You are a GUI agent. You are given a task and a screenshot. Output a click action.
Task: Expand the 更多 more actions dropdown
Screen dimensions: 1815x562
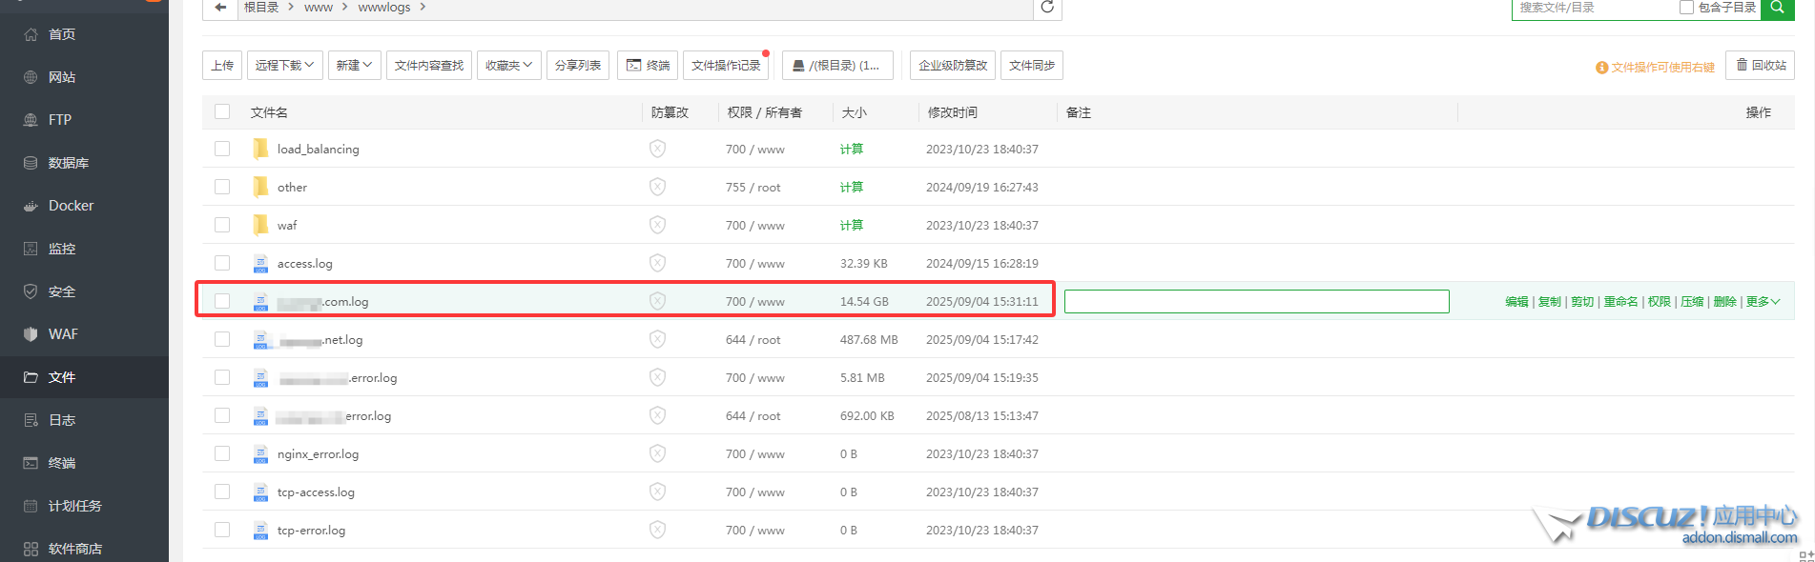1763,302
